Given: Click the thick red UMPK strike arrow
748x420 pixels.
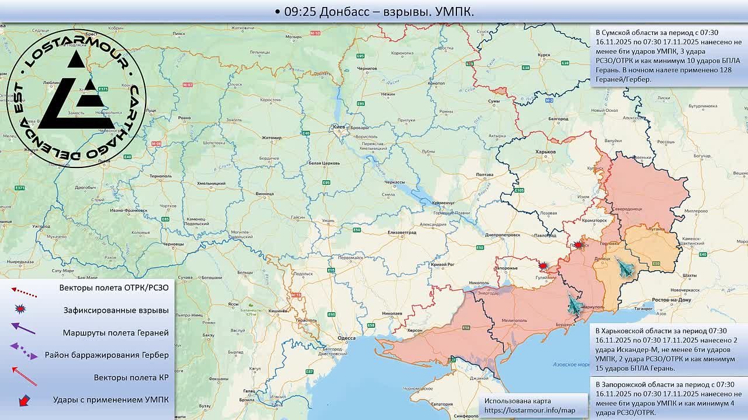Looking at the screenshot, I should click(x=23, y=400).
